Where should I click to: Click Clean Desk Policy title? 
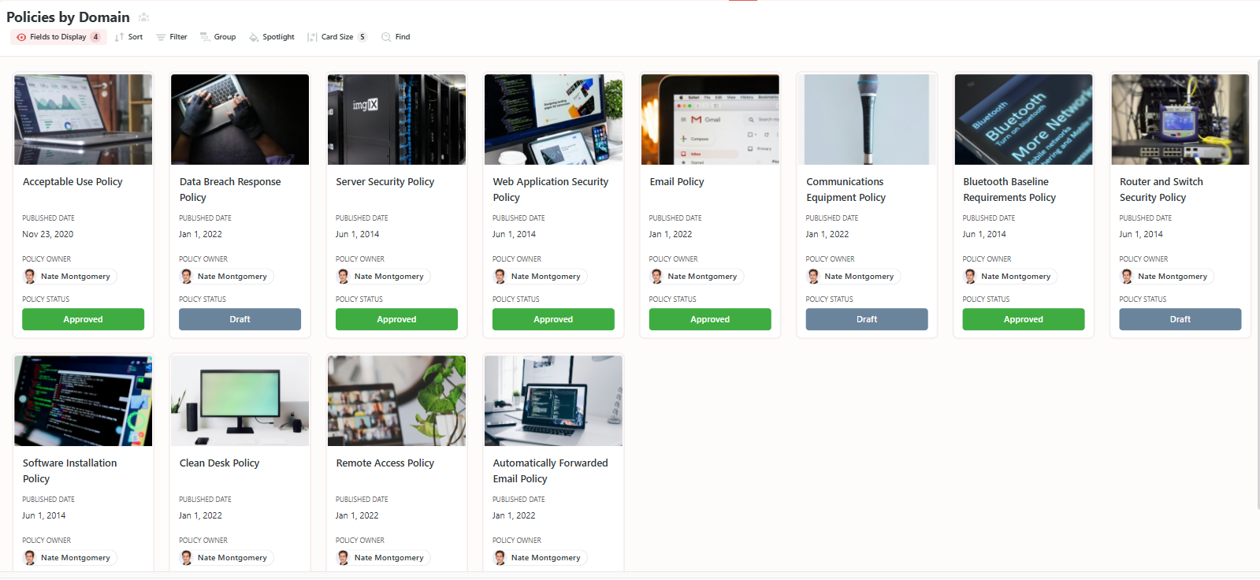219,463
